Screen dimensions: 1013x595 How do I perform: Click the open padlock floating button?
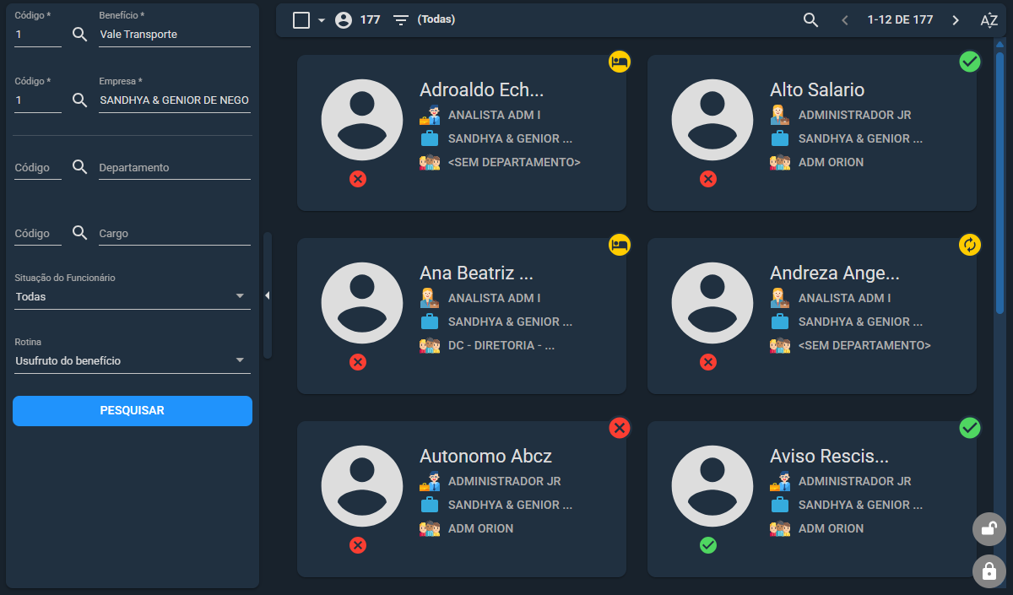point(989,530)
